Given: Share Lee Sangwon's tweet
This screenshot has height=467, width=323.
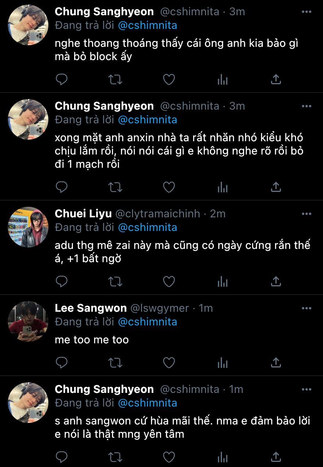Looking at the screenshot, I should (276, 362).
